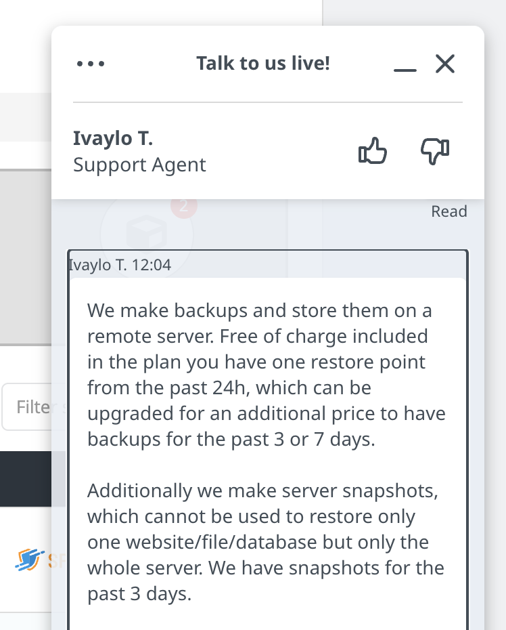Click the paragraph about backups on remote server
Viewport: 506px width, 630px height.
point(267,375)
